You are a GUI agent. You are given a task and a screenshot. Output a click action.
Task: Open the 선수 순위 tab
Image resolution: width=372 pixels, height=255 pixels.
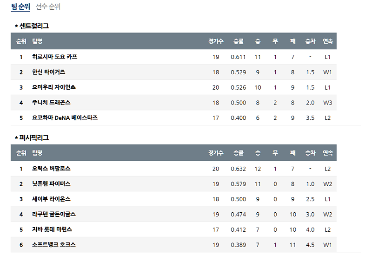point(48,7)
